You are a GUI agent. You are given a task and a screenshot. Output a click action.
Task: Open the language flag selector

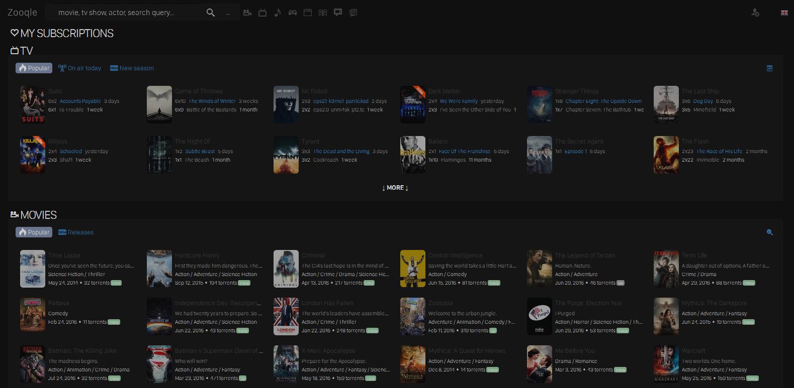pyautogui.click(x=784, y=13)
